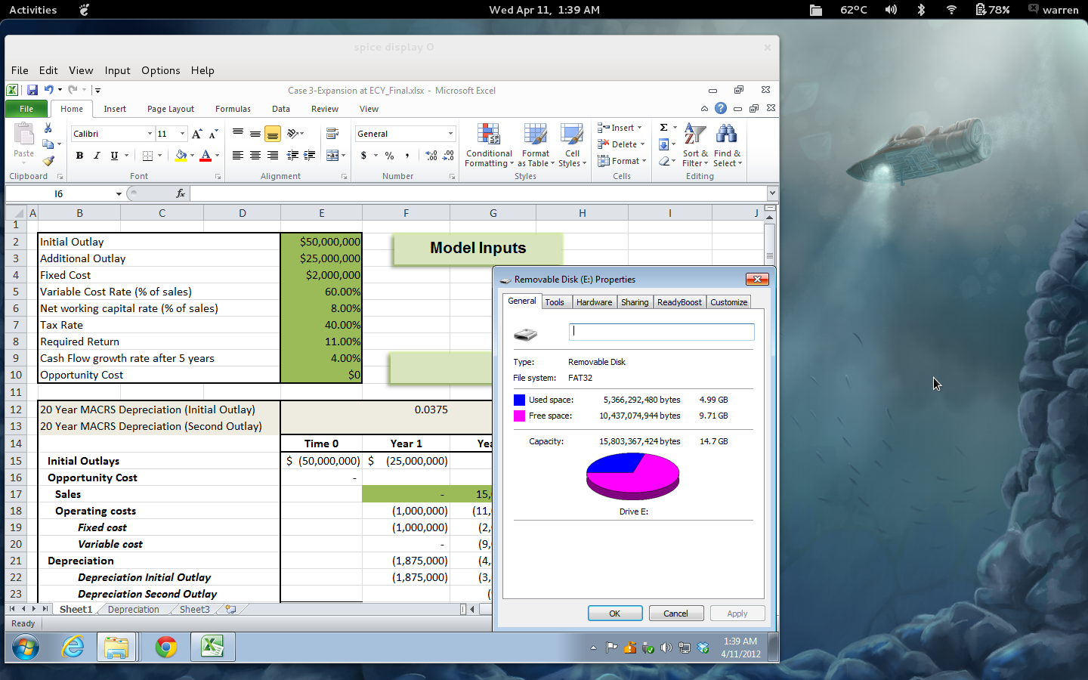
Task: Click the drive volume label field
Action: pyautogui.click(x=661, y=332)
